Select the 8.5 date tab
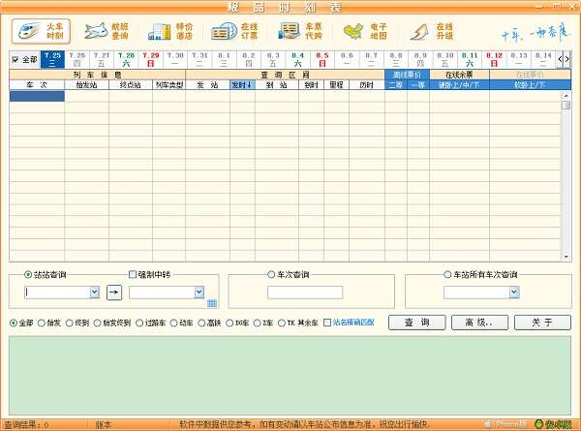 (x=322, y=60)
